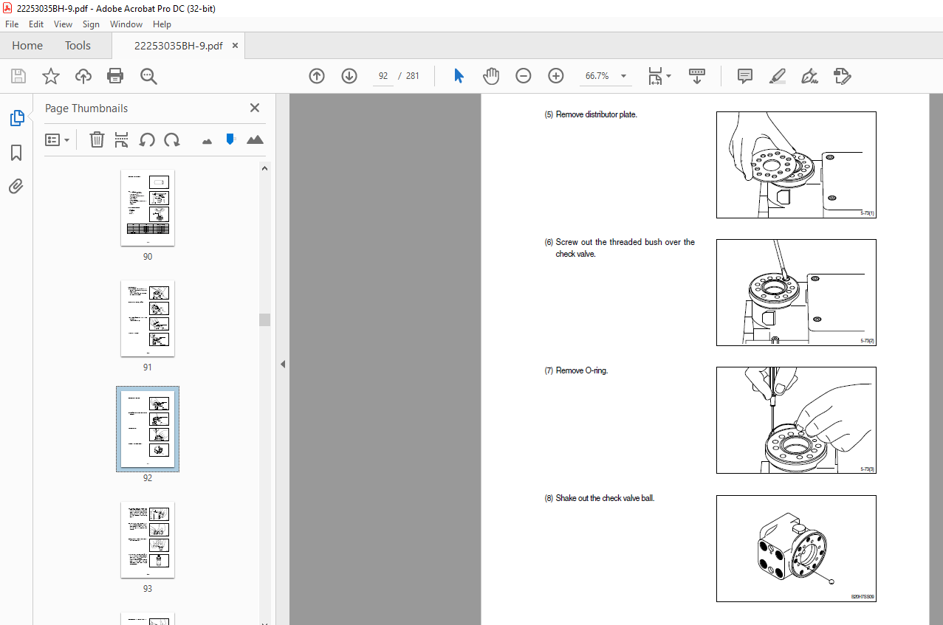This screenshot has width=943, height=625.
Task: Bookmark this file with star icon
Action: point(51,76)
